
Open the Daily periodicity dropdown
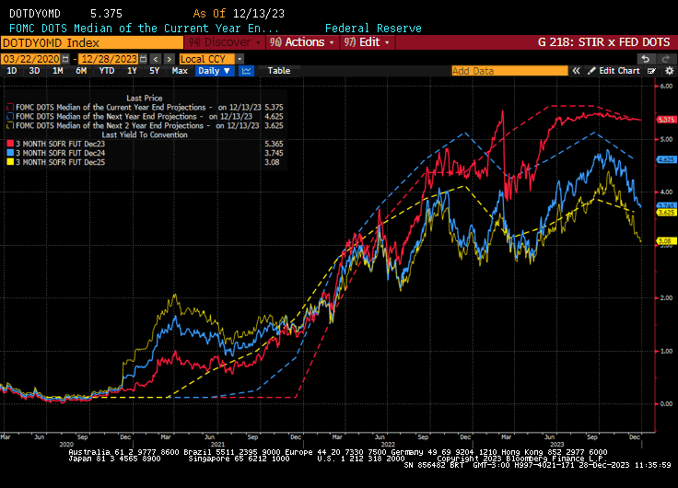pyautogui.click(x=215, y=71)
